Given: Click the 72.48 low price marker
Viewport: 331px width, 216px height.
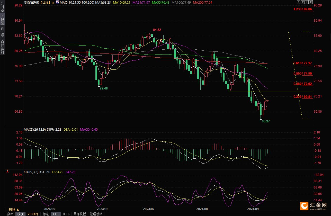Looking at the screenshot, I should 104,88.
